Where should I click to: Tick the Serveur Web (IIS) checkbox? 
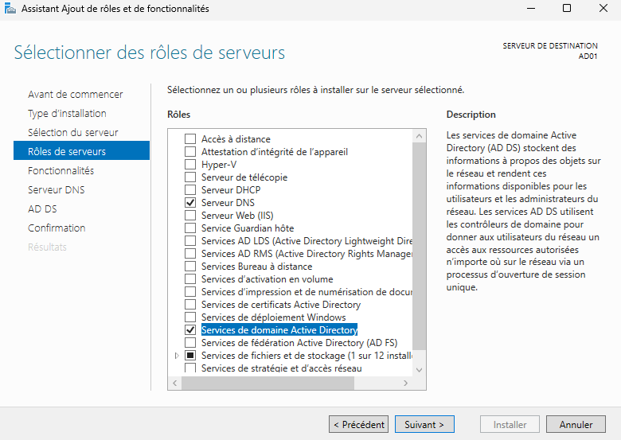point(189,216)
